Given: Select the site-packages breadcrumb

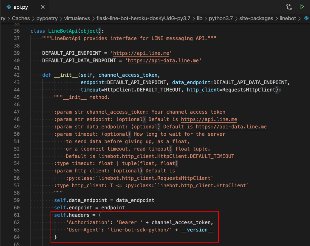Looking at the screenshot, I should click(256, 18).
